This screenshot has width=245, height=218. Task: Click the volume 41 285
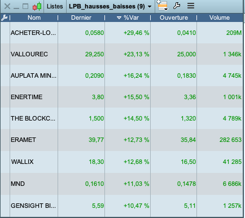pyautogui.click(x=232, y=162)
